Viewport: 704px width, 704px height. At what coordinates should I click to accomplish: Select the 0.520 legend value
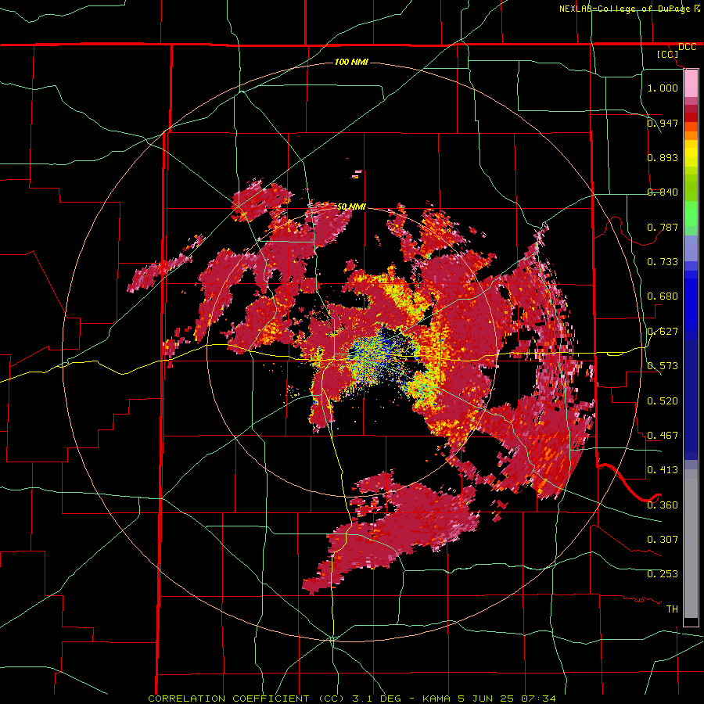[663, 400]
